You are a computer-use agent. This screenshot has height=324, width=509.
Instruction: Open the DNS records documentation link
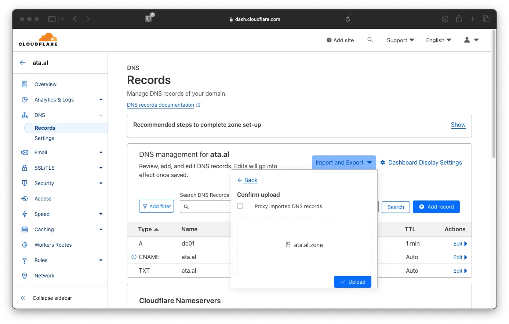point(164,105)
